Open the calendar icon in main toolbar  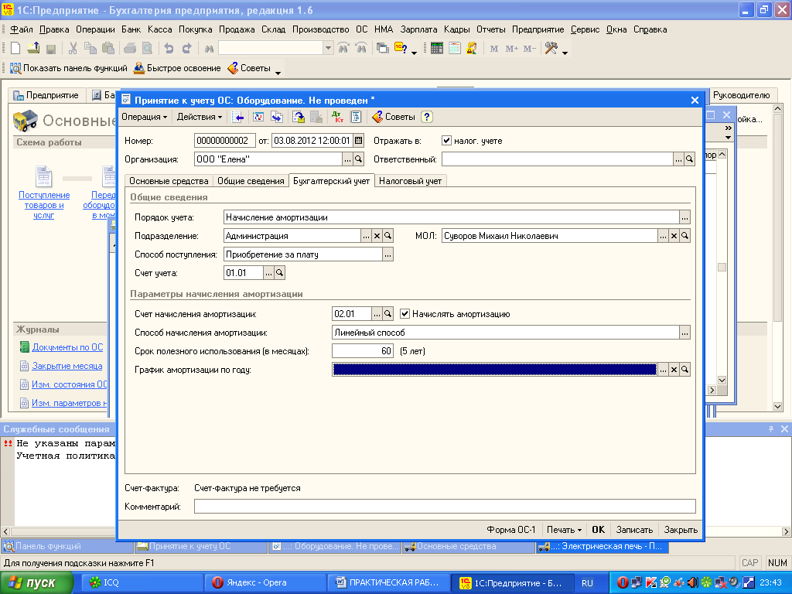pyautogui.click(x=455, y=49)
